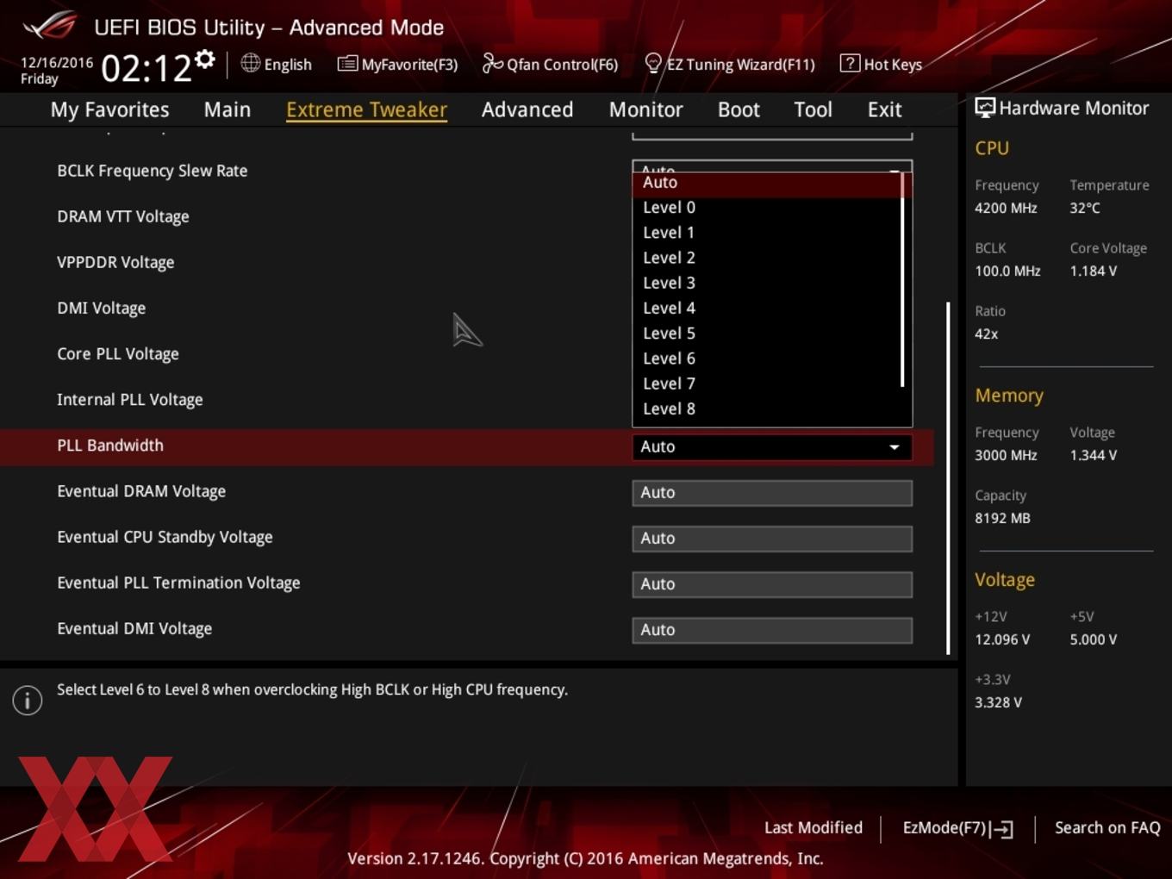Click the memory capacity 8192 MB
Image resolution: width=1172 pixels, height=879 pixels.
click(1002, 518)
